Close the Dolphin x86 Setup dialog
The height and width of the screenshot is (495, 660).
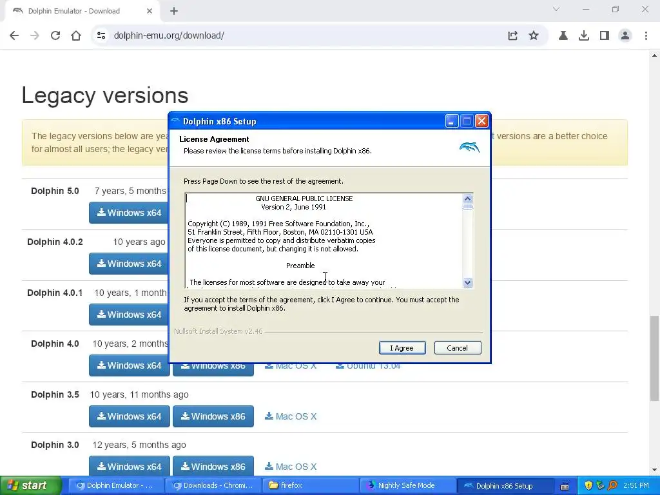(481, 121)
